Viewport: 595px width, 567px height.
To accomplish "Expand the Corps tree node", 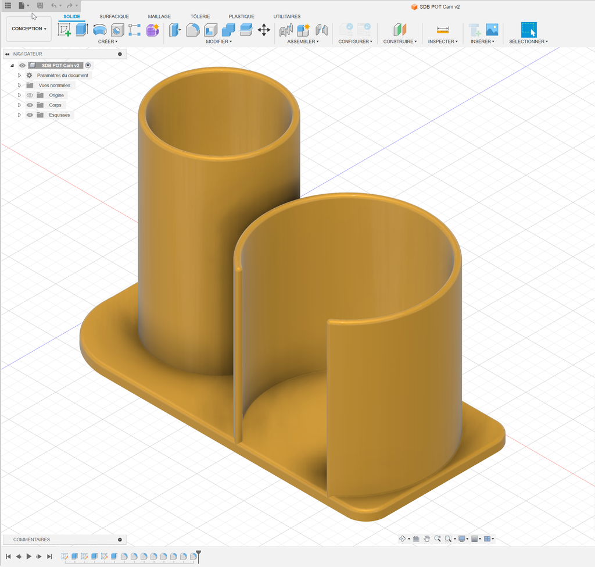I will pyautogui.click(x=19, y=105).
